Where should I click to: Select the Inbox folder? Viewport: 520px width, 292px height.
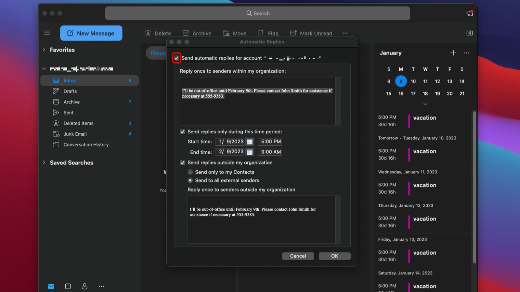(90, 80)
